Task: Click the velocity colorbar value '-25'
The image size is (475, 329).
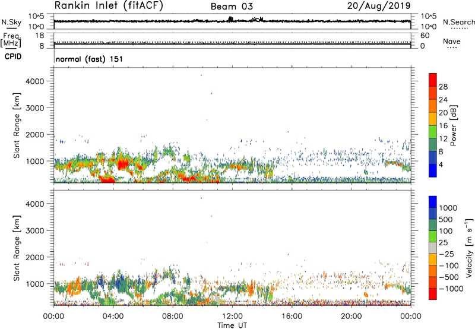Action: pyautogui.click(x=447, y=254)
